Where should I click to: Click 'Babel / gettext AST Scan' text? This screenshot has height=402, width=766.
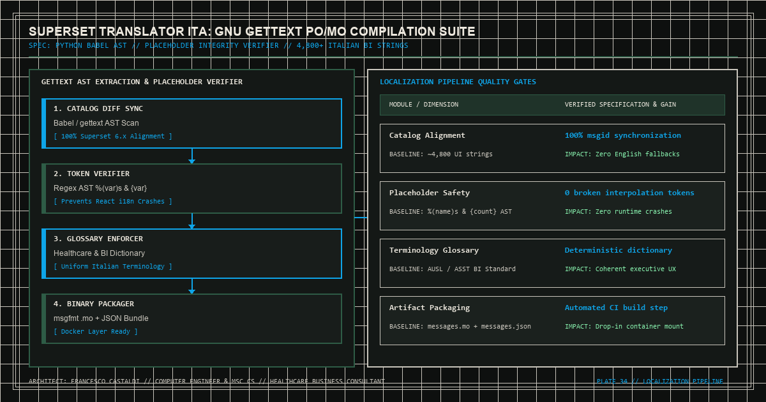point(96,123)
